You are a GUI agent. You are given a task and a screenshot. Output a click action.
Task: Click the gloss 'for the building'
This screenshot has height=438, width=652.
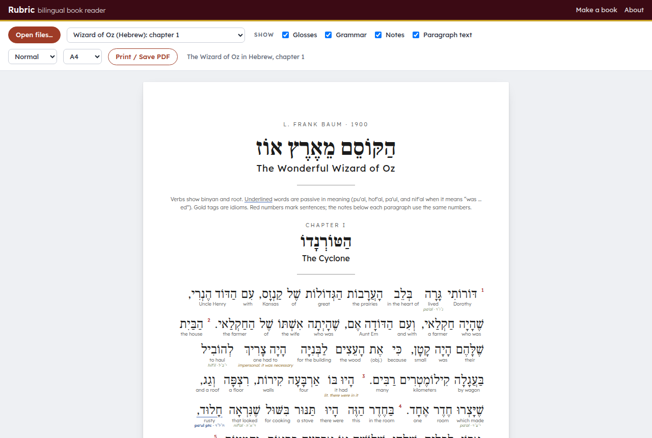point(314,360)
